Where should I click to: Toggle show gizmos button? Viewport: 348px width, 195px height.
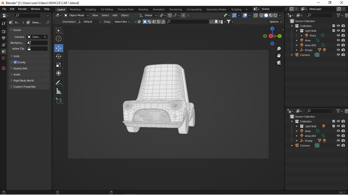[234, 15]
